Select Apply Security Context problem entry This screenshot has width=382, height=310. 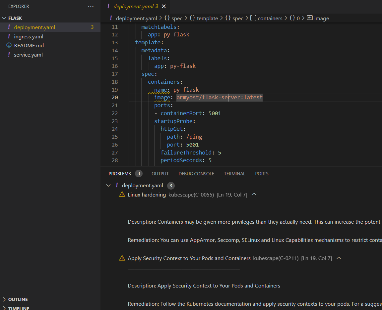[189, 258]
